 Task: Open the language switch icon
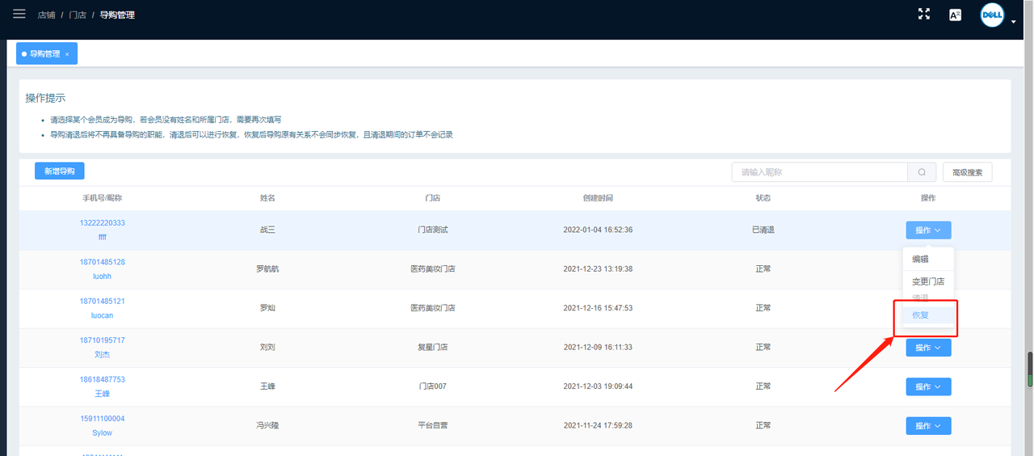pos(955,15)
